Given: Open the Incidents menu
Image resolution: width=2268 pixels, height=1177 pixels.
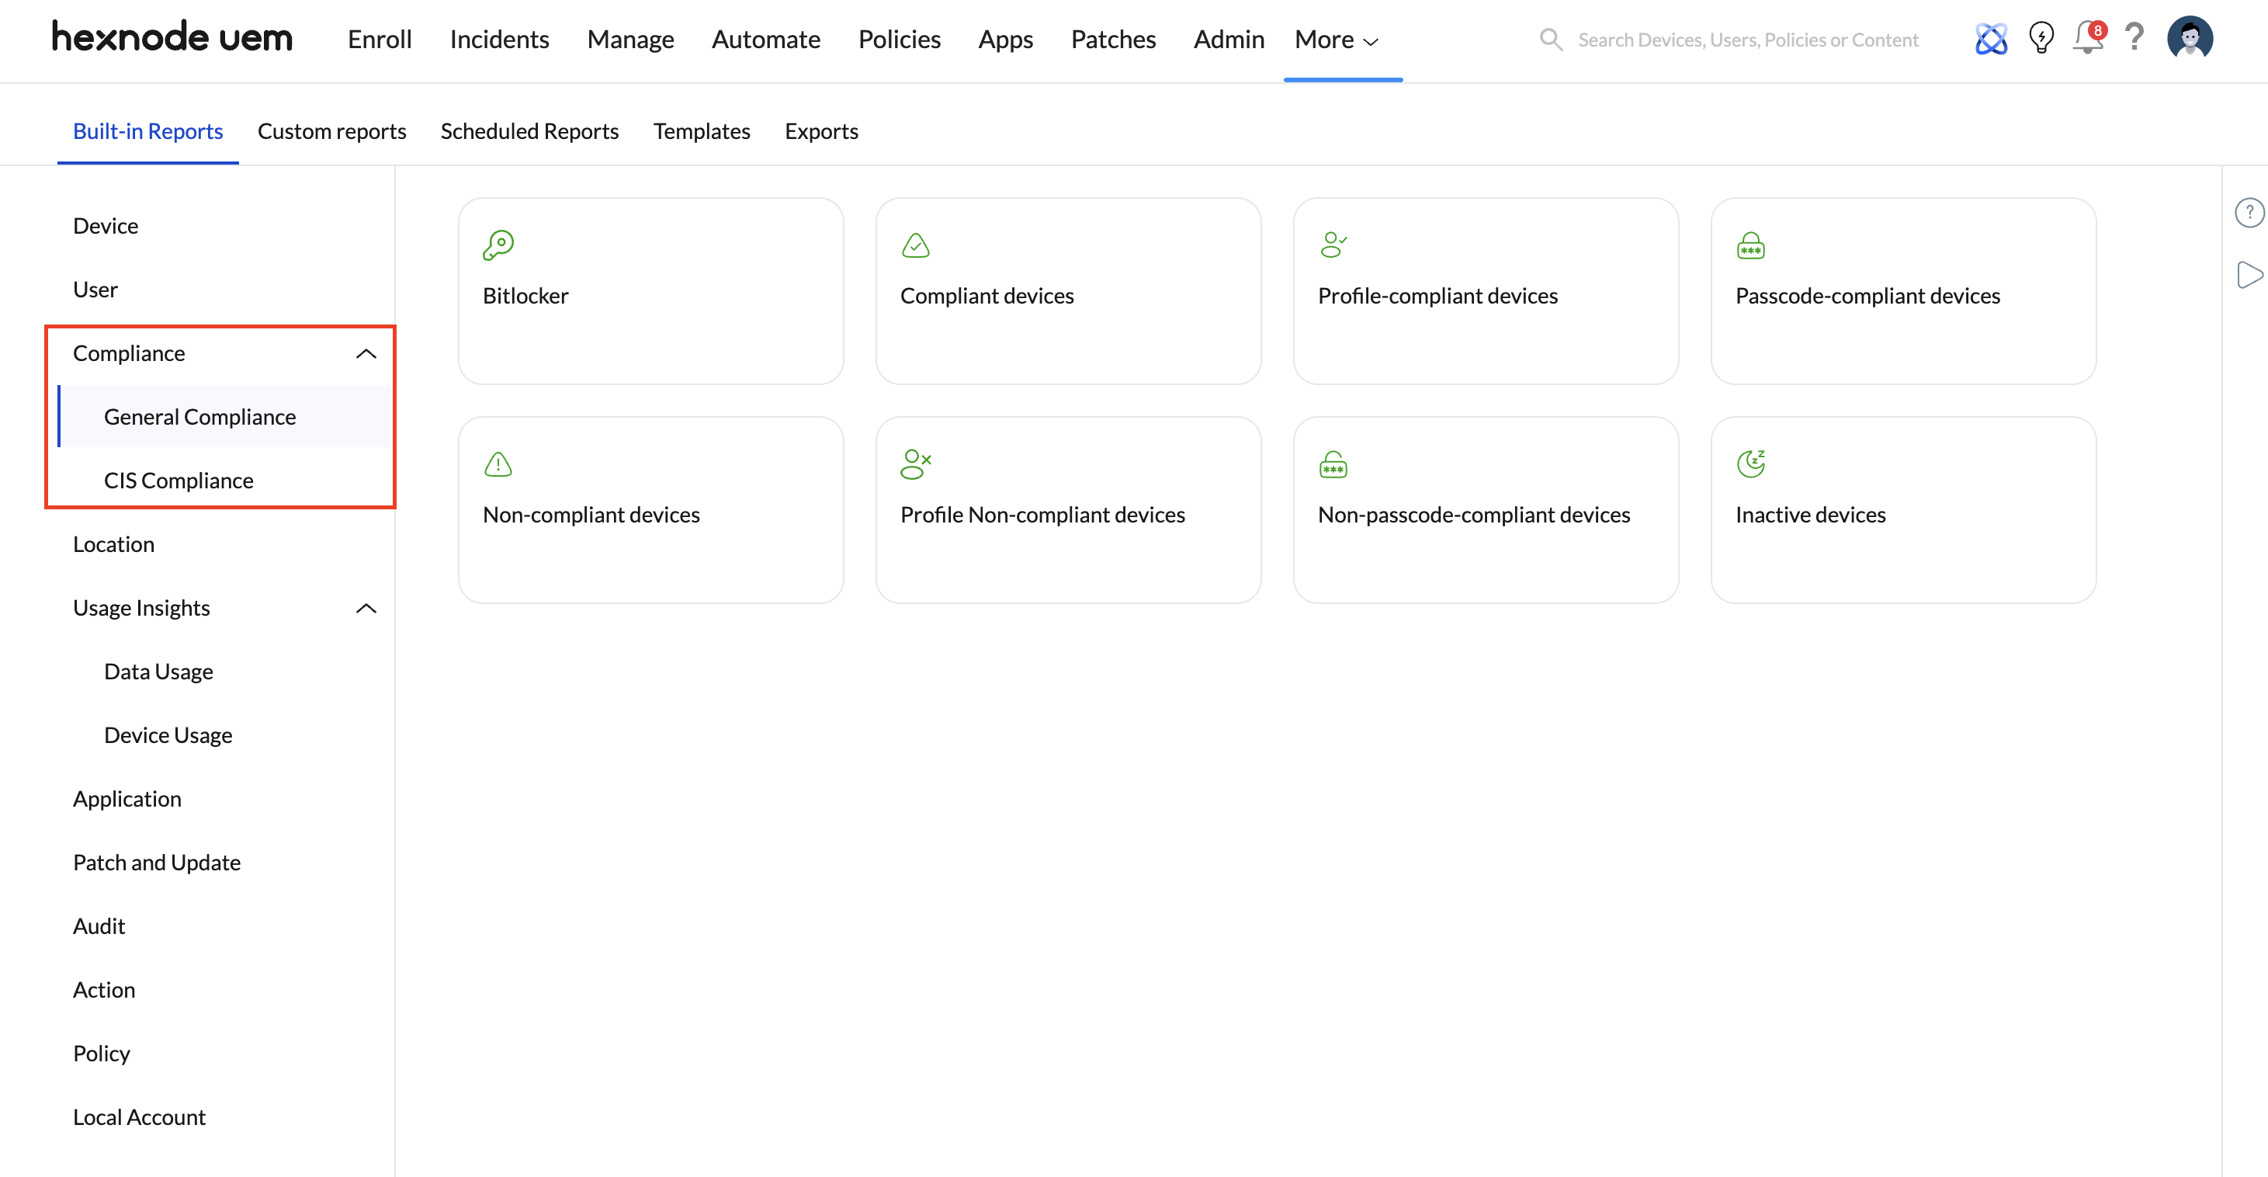Looking at the screenshot, I should point(499,40).
